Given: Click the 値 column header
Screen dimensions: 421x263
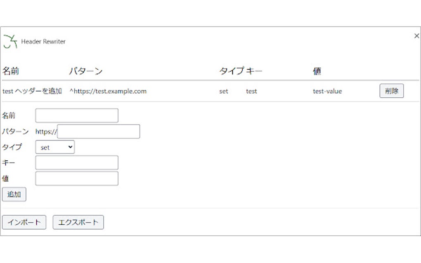Looking at the screenshot, I should pos(317,71).
